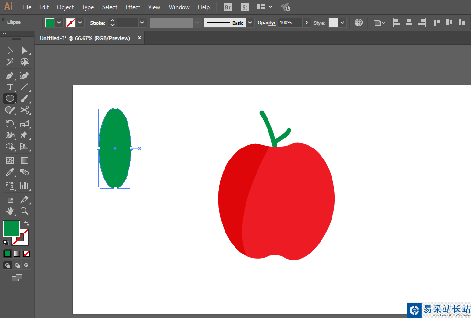471x318 pixels.
Task: Select the Perspective Grid tool
Action: [24, 147]
